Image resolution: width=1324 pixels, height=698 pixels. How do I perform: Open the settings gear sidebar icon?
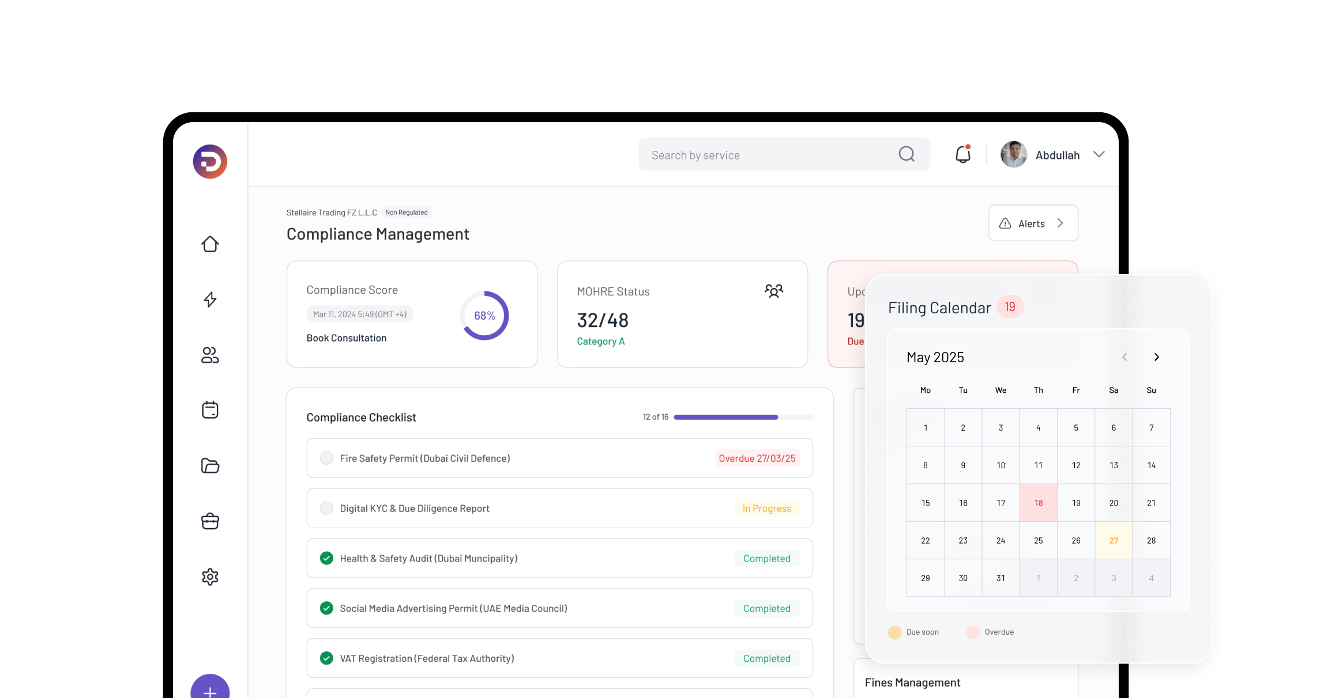click(210, 576)
